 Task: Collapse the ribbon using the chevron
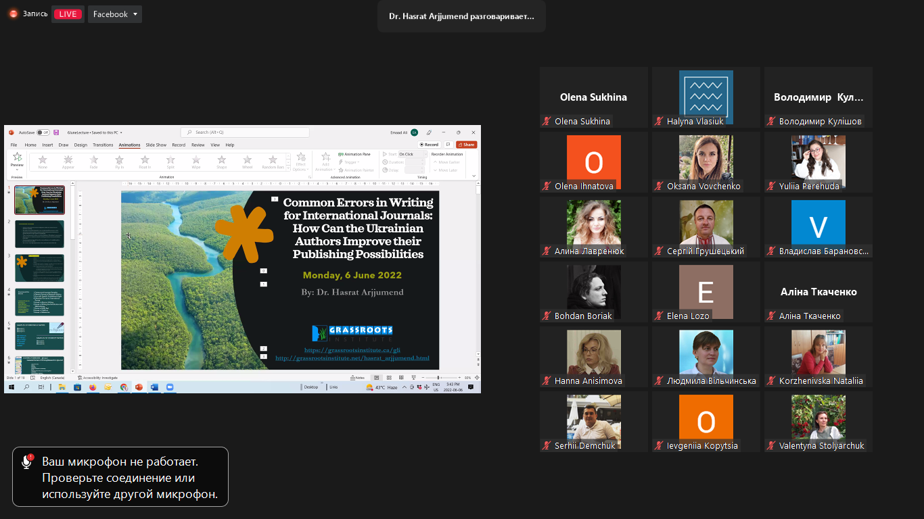(x=473, y=176)
